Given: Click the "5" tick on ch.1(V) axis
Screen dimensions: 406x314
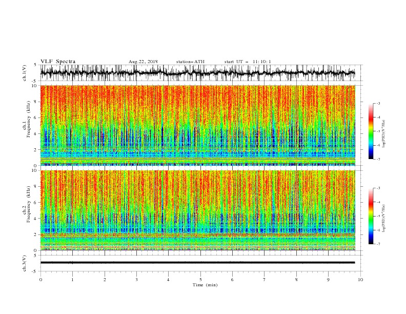Looking at the screenshot, I should tap(36, 65).
